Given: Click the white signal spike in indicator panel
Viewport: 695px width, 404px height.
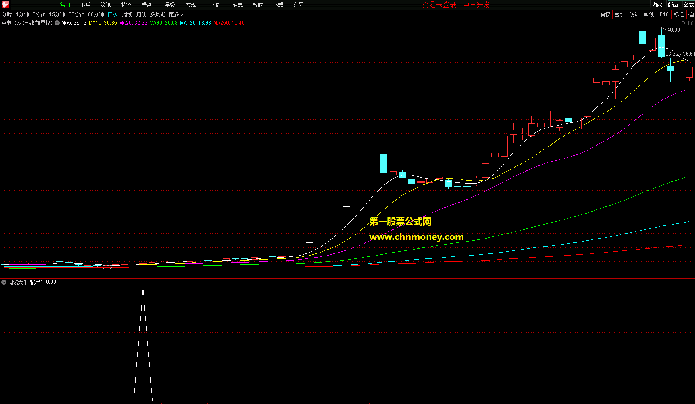Looking at the screenshot, I should coord(143,344).
